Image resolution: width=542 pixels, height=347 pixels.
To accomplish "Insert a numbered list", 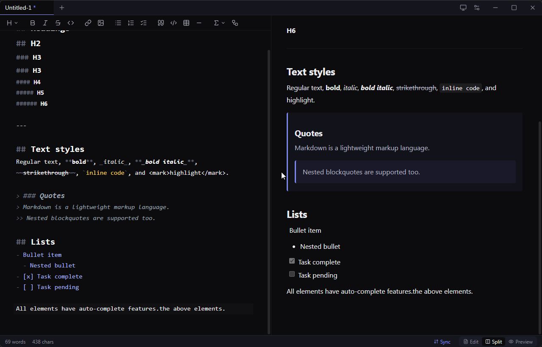I will 131,23.
